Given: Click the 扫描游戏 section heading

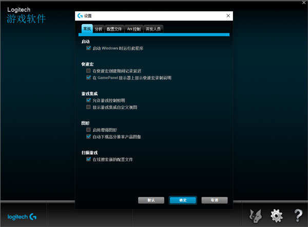Looking at the screenshot, I should tap(89, 153).
